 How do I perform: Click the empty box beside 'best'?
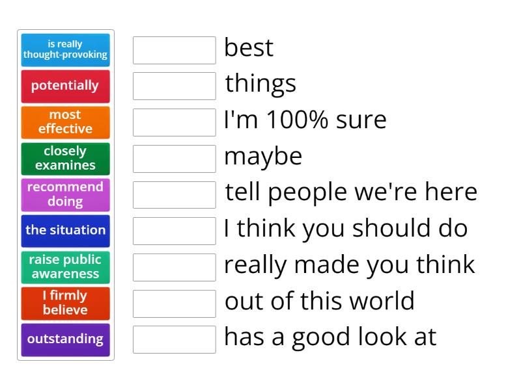click(x=175, y=50)
